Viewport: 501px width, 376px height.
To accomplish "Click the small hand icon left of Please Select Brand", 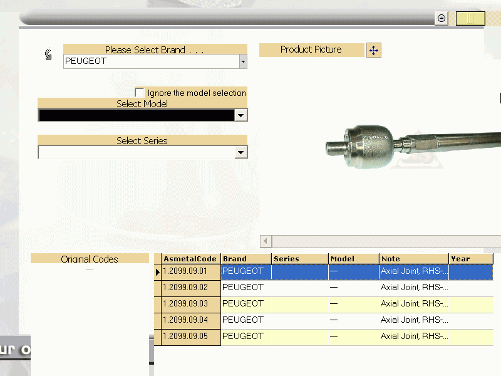I will (x=48, y=55).
